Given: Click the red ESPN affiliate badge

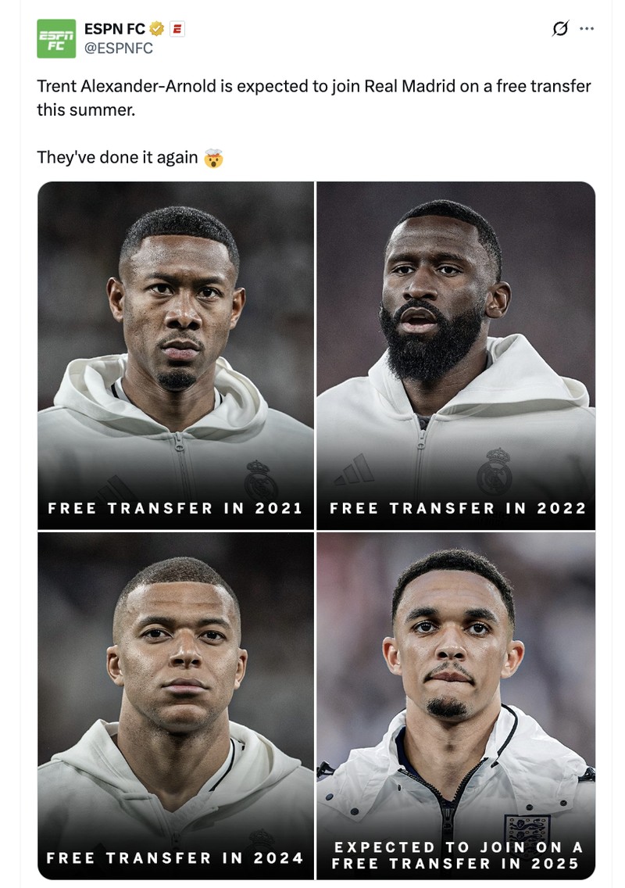Looking at the screenshot, I should click(177, 29).
